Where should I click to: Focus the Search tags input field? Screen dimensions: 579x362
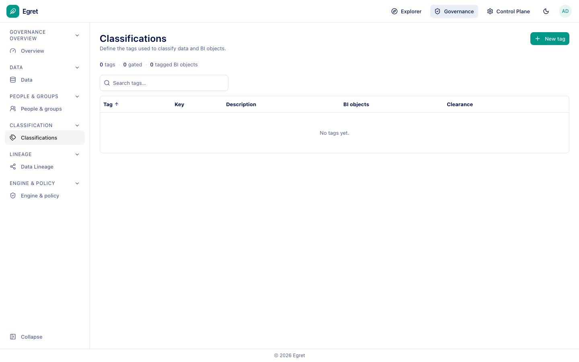[164, 83]
